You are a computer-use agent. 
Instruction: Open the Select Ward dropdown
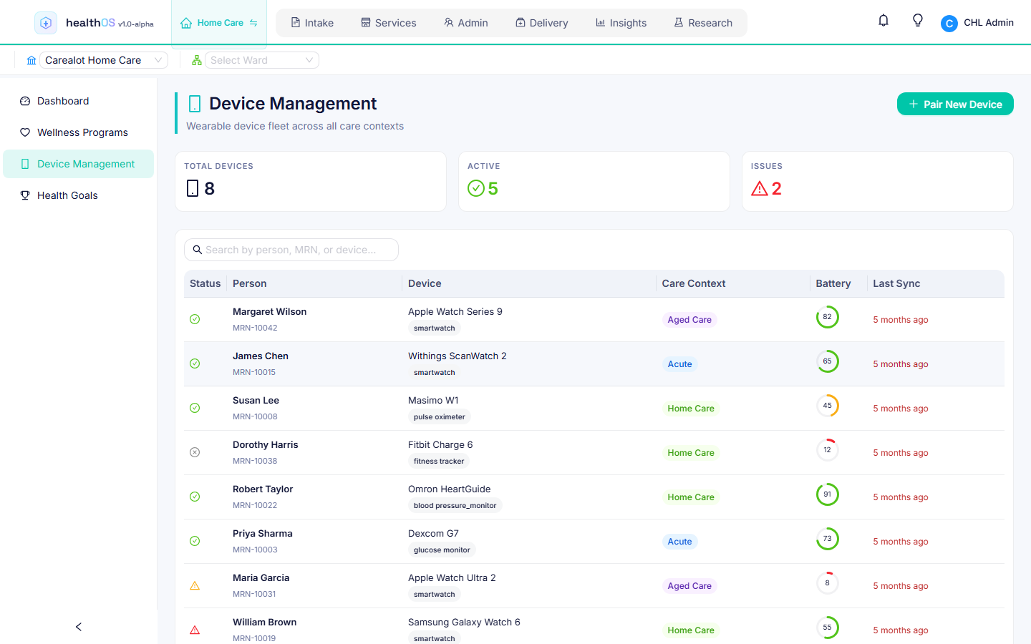coord(262,60)
